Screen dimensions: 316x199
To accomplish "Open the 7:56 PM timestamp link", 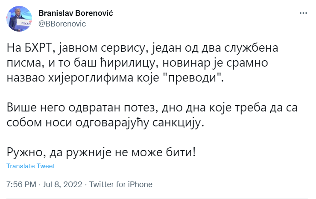I will point(21,184).
